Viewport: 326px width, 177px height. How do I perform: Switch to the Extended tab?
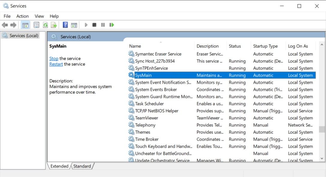pyautogui.click(x=59, y=166)
